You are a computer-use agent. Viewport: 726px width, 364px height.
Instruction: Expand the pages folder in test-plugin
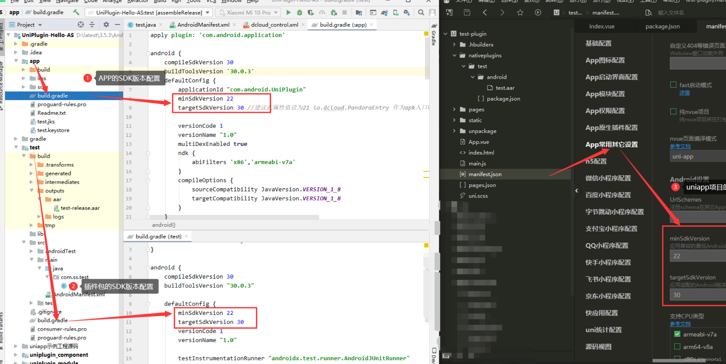[454, 109]
